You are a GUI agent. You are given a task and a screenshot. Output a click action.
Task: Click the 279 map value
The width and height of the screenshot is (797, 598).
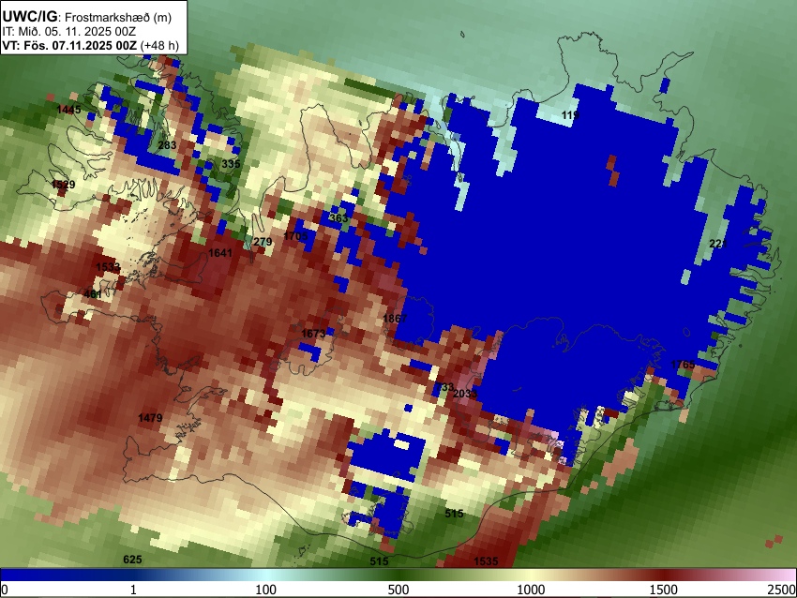pyautogui.click(x=263, y=242)
